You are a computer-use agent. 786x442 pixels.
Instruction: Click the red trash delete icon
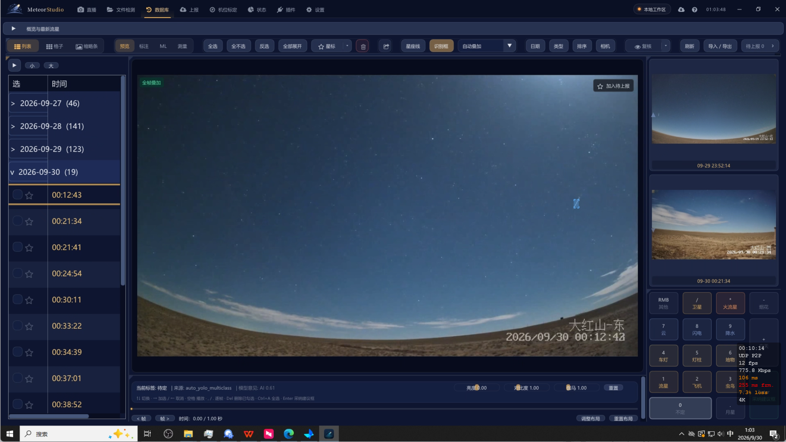pyautogui.click(x=363, y=46)
